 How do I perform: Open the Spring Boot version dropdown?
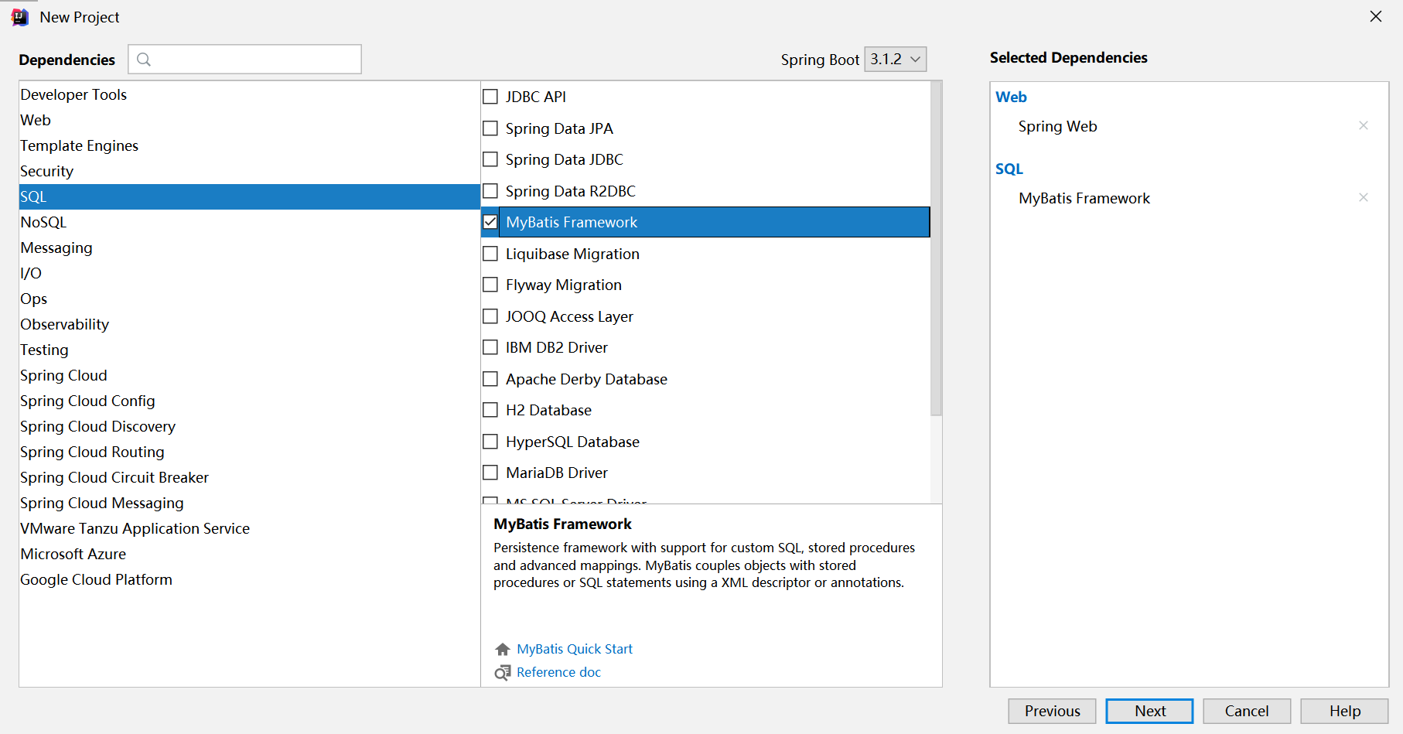pos(895,60)
